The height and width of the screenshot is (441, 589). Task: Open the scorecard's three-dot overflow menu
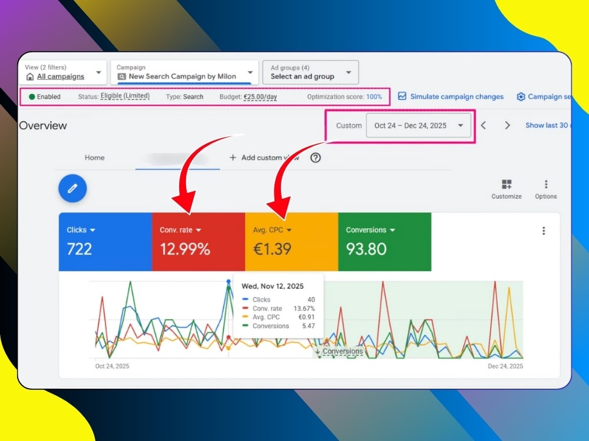[543, 230]
